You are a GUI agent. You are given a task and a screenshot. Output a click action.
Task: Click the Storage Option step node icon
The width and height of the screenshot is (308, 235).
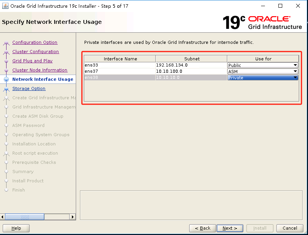6,89
